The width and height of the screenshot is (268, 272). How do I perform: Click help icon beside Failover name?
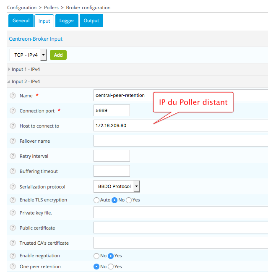(x=13, y=141)
